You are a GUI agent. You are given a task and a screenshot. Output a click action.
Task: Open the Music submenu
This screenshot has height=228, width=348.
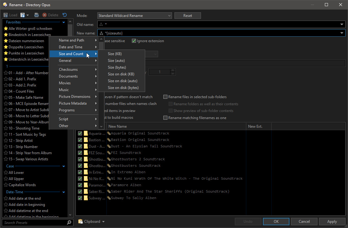pyautogui.click(x=74, y=90)
